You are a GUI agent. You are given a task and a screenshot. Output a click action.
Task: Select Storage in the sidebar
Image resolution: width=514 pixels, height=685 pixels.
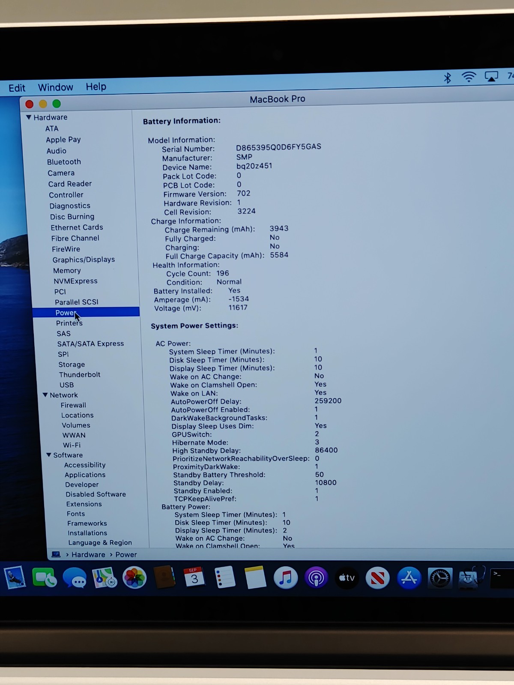pyautogui.click(x=72, y=365)
